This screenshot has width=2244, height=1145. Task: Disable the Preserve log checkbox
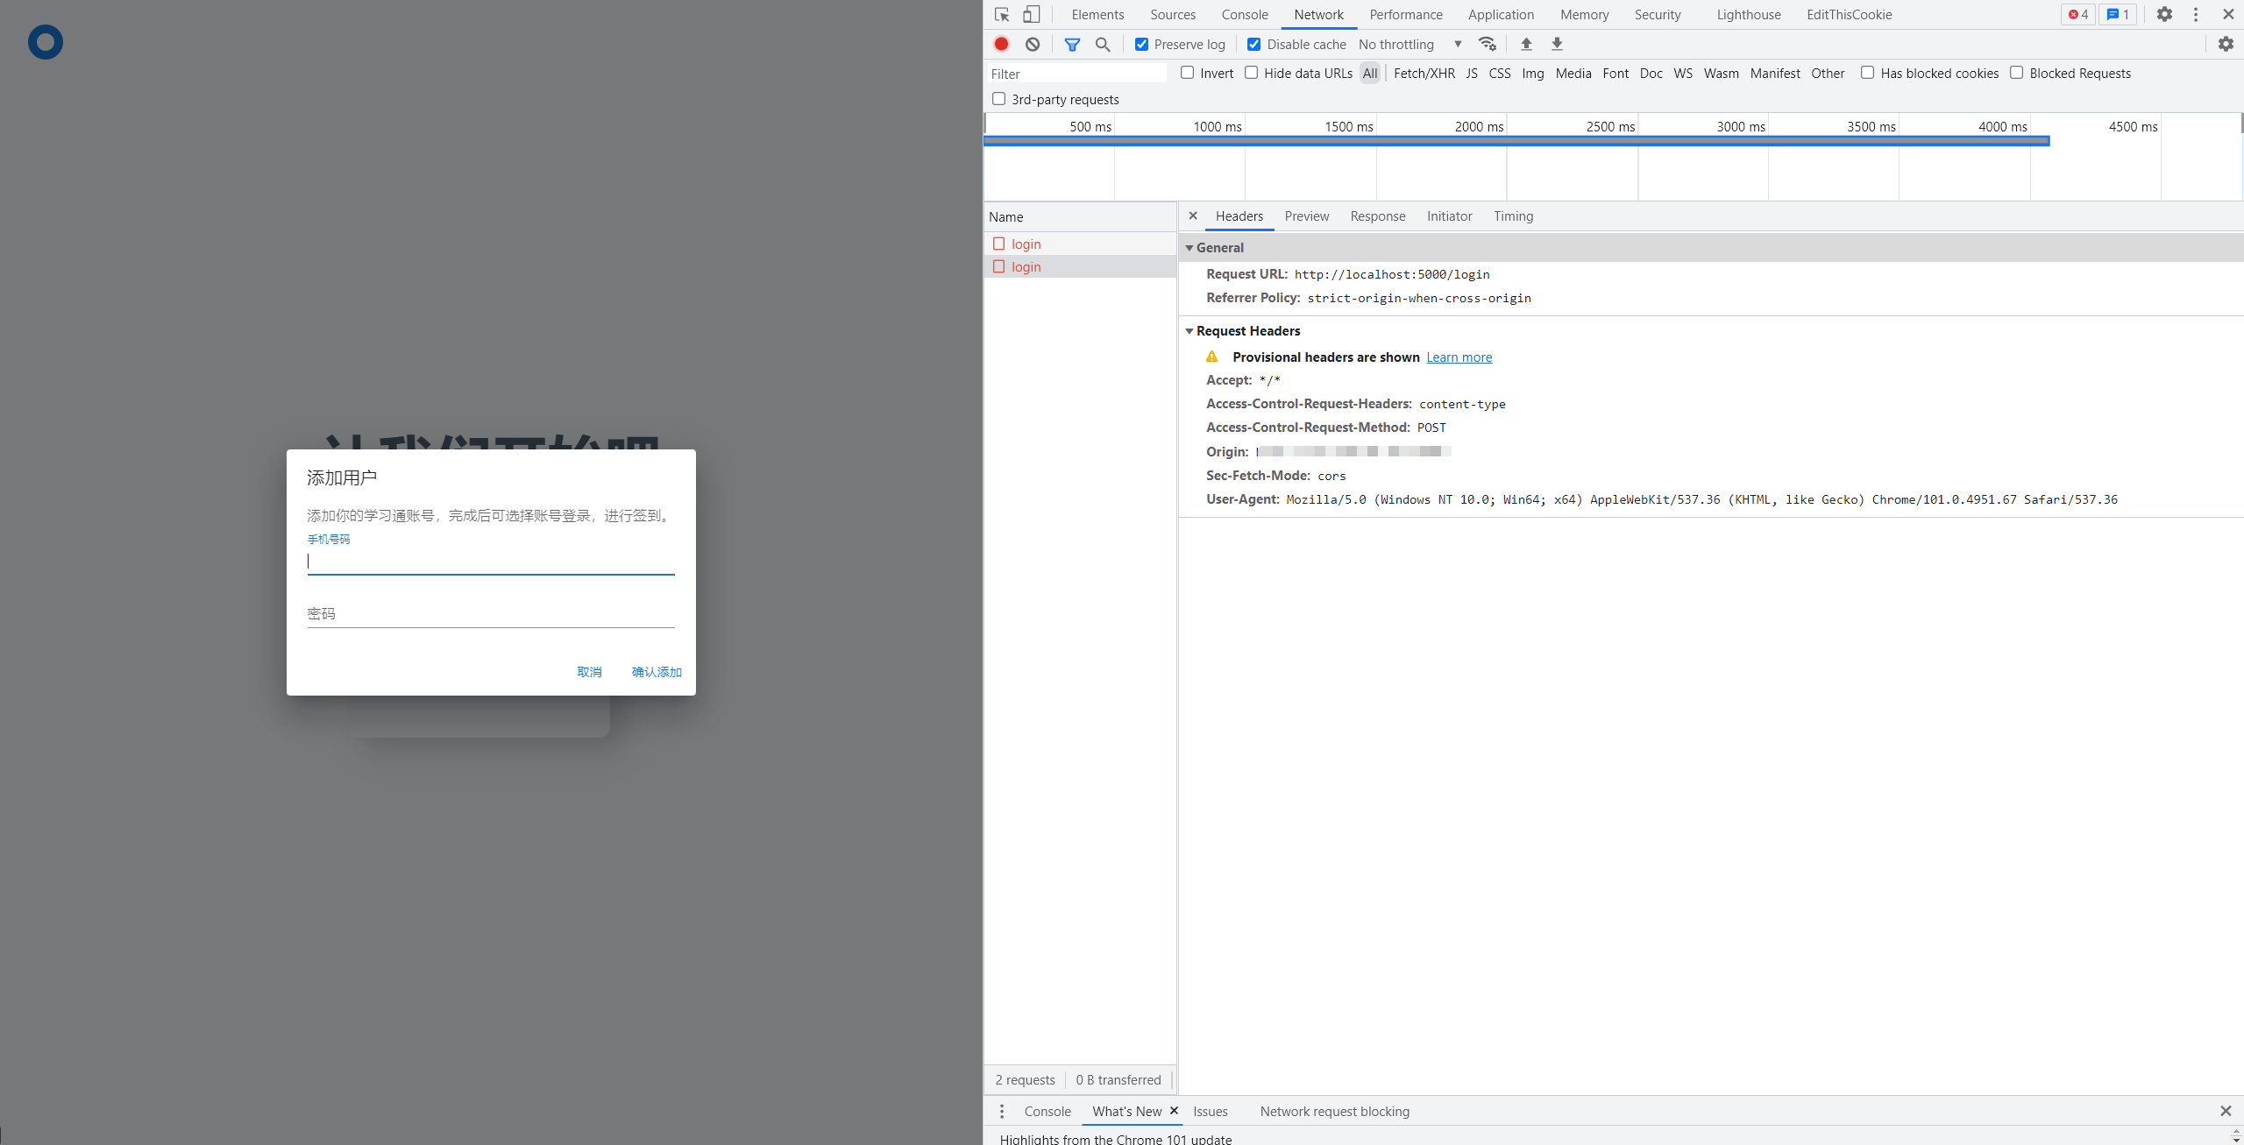(x=1141, y=45)
